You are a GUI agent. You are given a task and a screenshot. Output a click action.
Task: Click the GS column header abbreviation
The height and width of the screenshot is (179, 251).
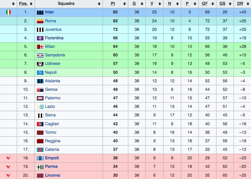222,4
